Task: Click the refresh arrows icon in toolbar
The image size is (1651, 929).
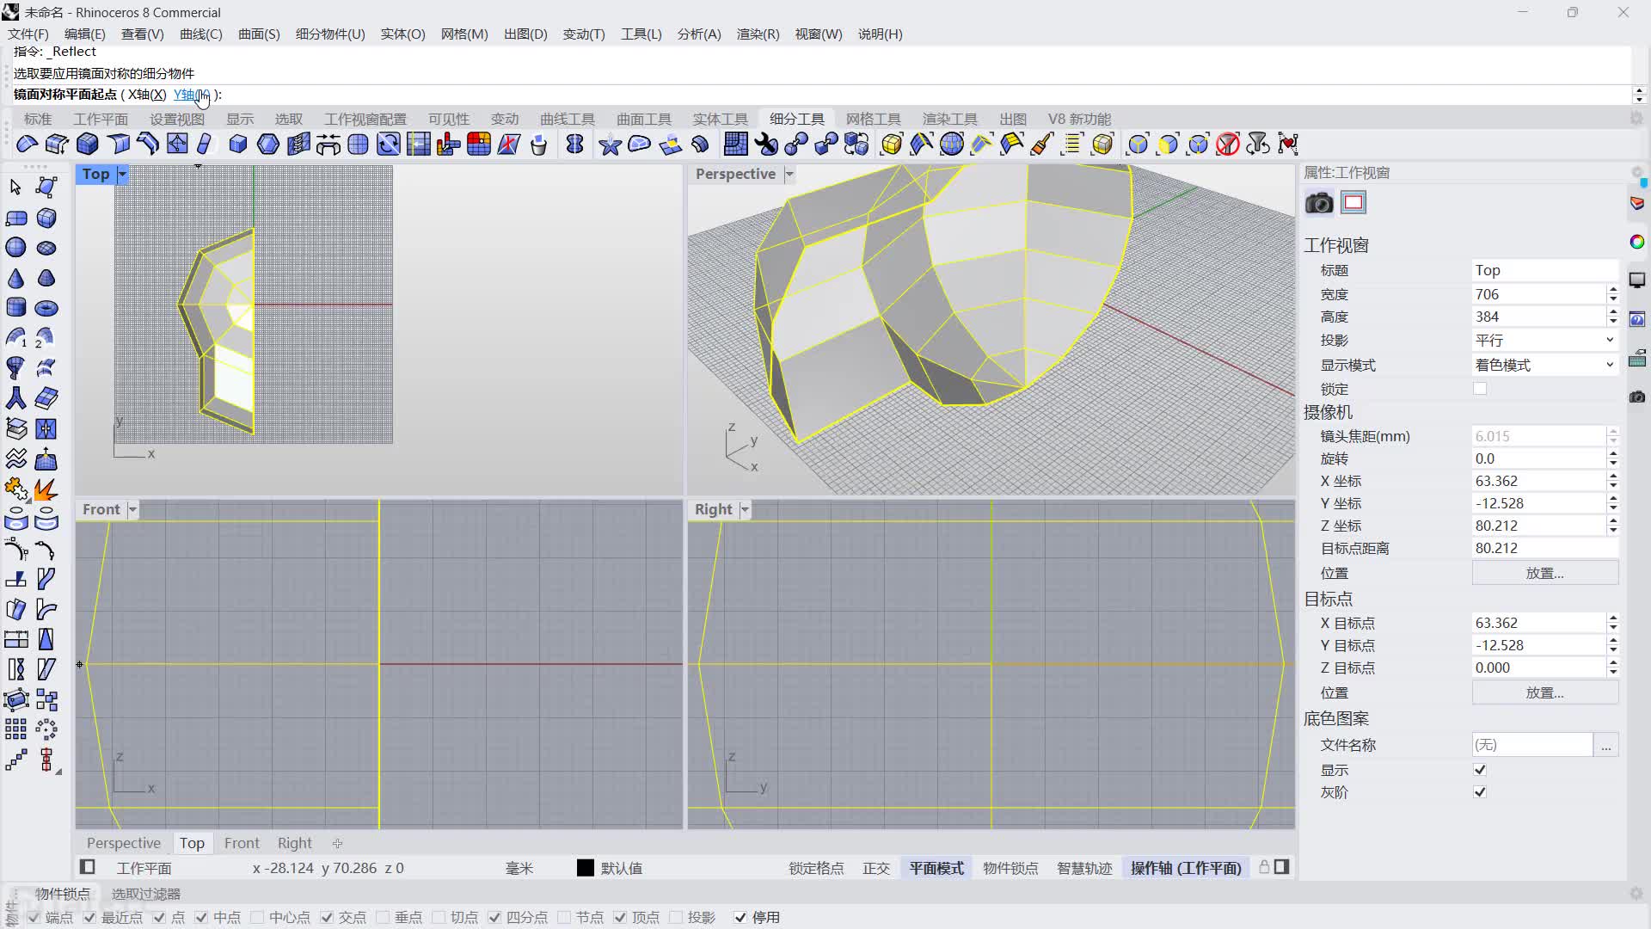Action: (389, 144)
